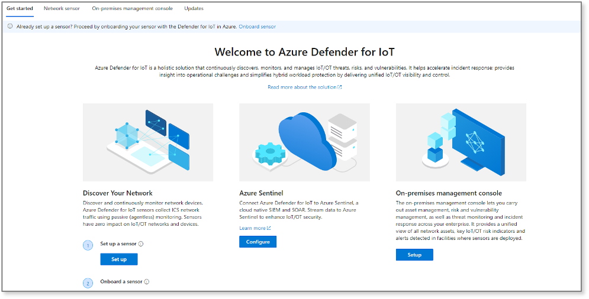Open the Azure Sentinel Learn more link

[x=252, y=228]
